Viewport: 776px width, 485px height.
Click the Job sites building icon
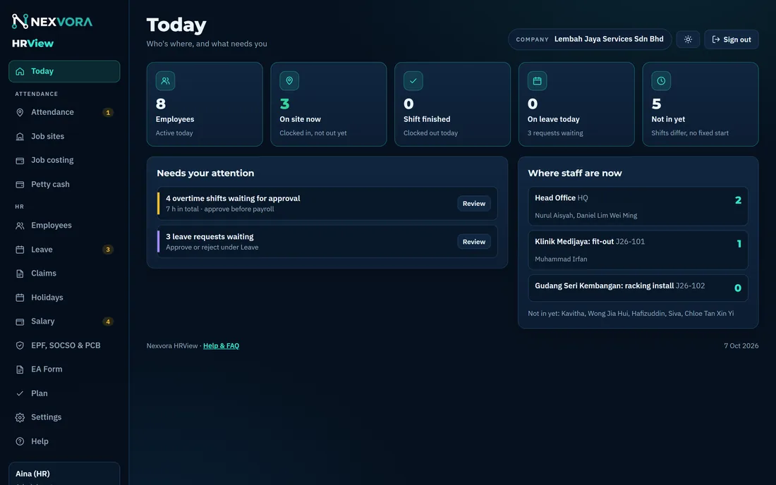point(20,137)
